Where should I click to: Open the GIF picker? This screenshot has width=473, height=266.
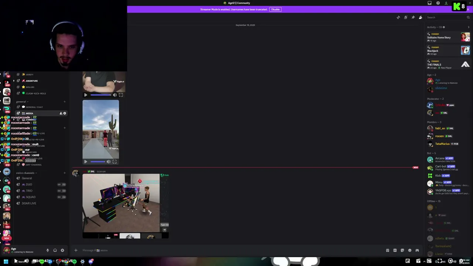(x=395, y=250)
